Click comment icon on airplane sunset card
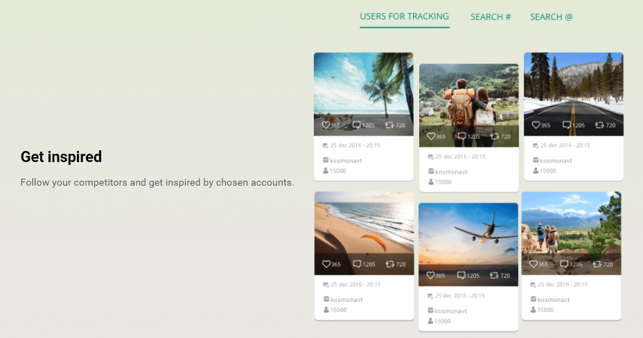This screenshot has width=643, height=338. pos(461,275)
